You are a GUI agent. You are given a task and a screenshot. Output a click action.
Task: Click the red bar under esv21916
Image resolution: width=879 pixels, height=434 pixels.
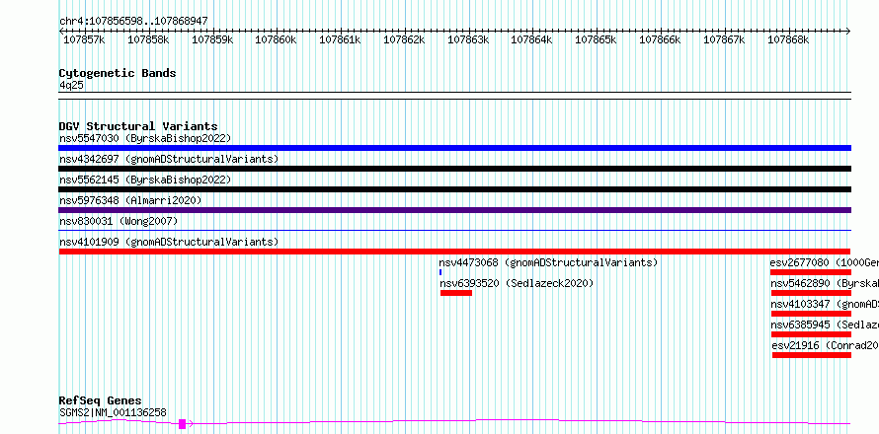(811, 355)
